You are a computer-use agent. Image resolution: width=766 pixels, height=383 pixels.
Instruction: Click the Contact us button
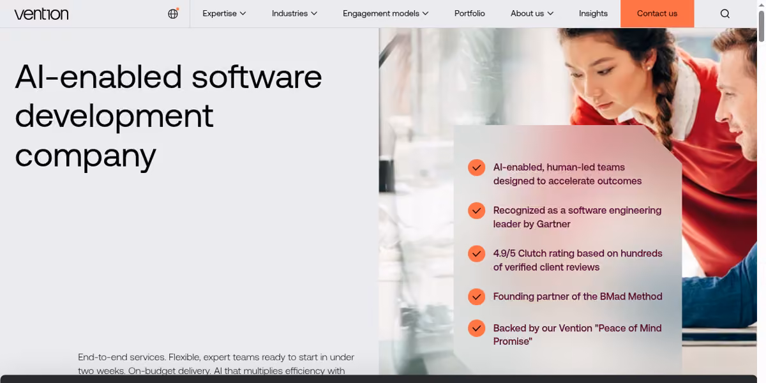coord(657,13)
